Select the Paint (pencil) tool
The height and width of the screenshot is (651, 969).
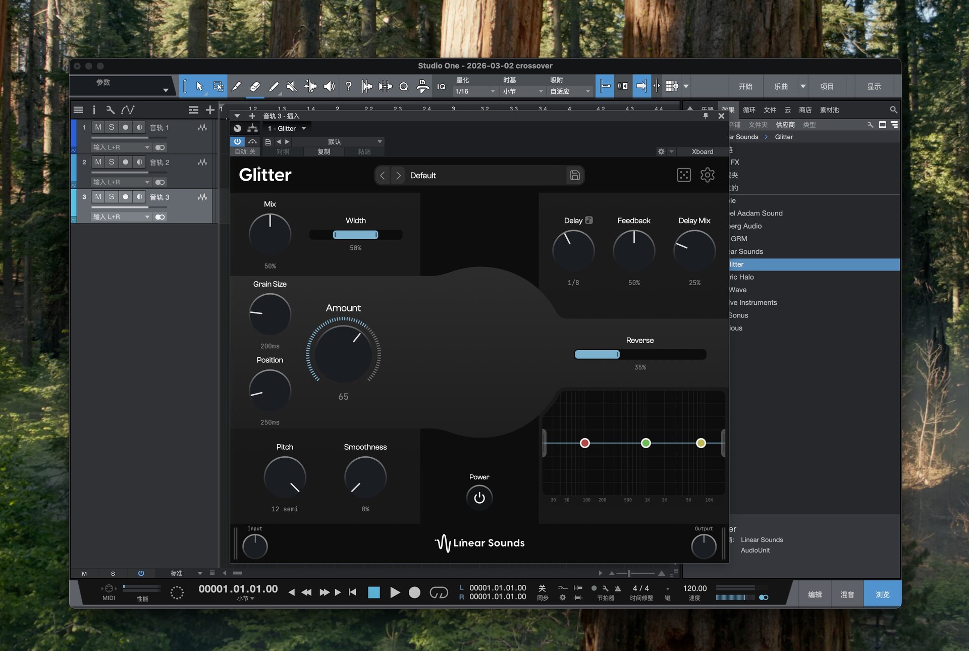[274, 86]
